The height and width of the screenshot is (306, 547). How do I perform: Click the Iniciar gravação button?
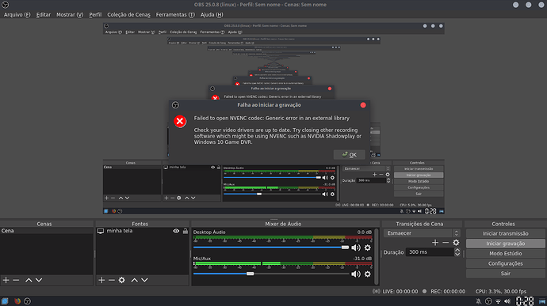click(x=505, y=244)
